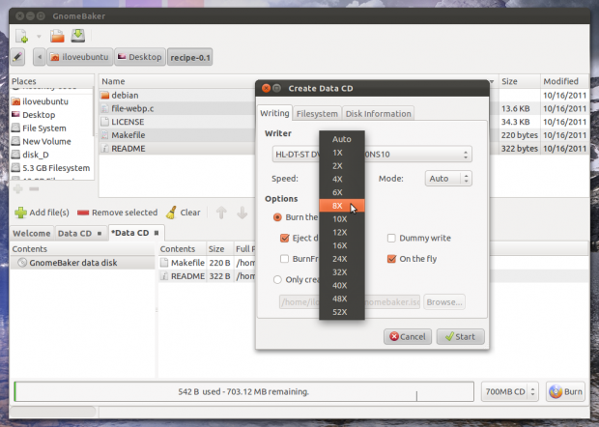
Task: Sort by Size column in file browser
Action: pos(519,81)
